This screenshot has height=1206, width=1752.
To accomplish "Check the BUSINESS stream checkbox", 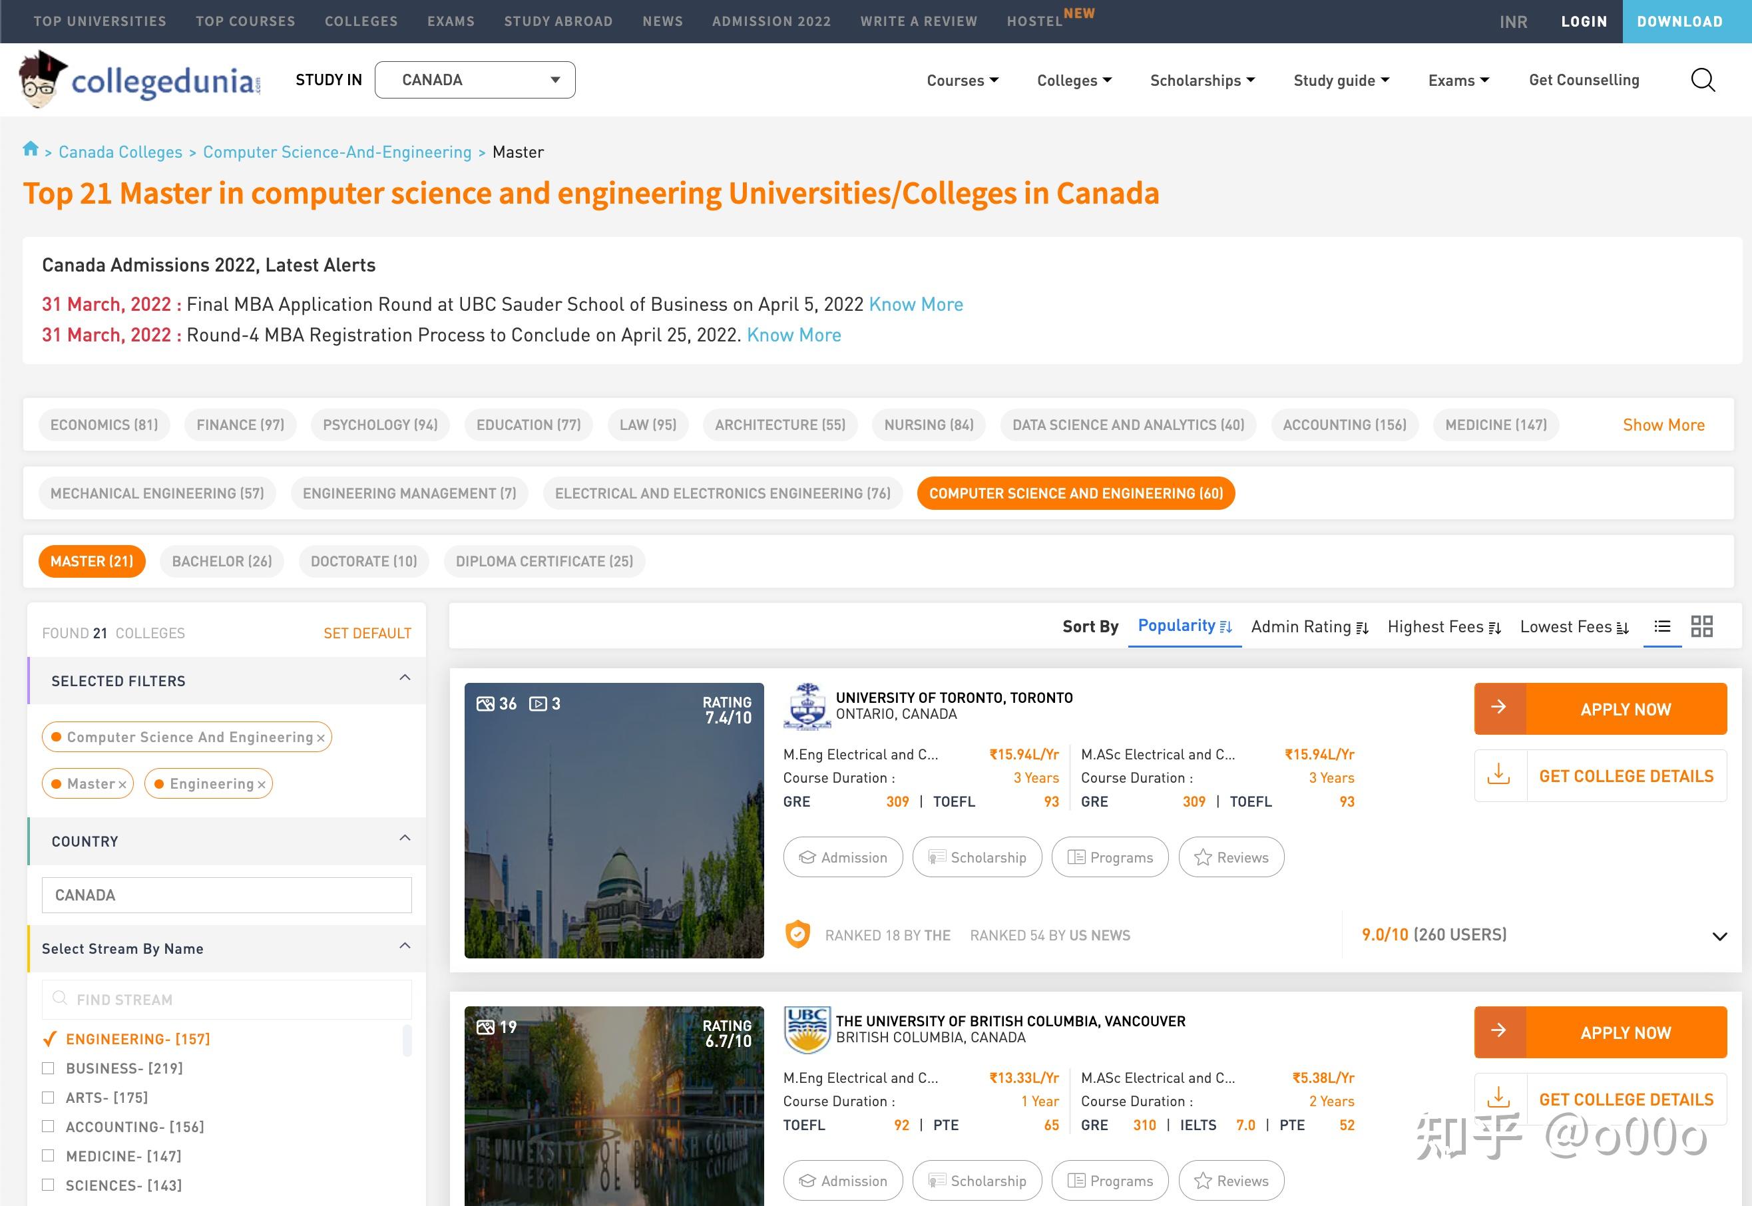I will pyautogui.click(x=49, y=1068).
